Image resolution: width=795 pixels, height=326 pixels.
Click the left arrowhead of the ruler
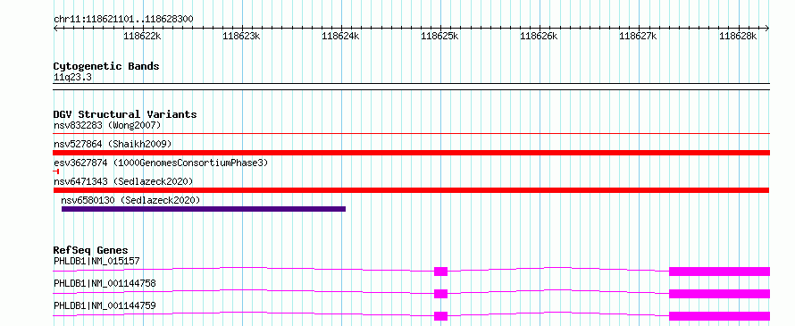[x=55, y=28]
